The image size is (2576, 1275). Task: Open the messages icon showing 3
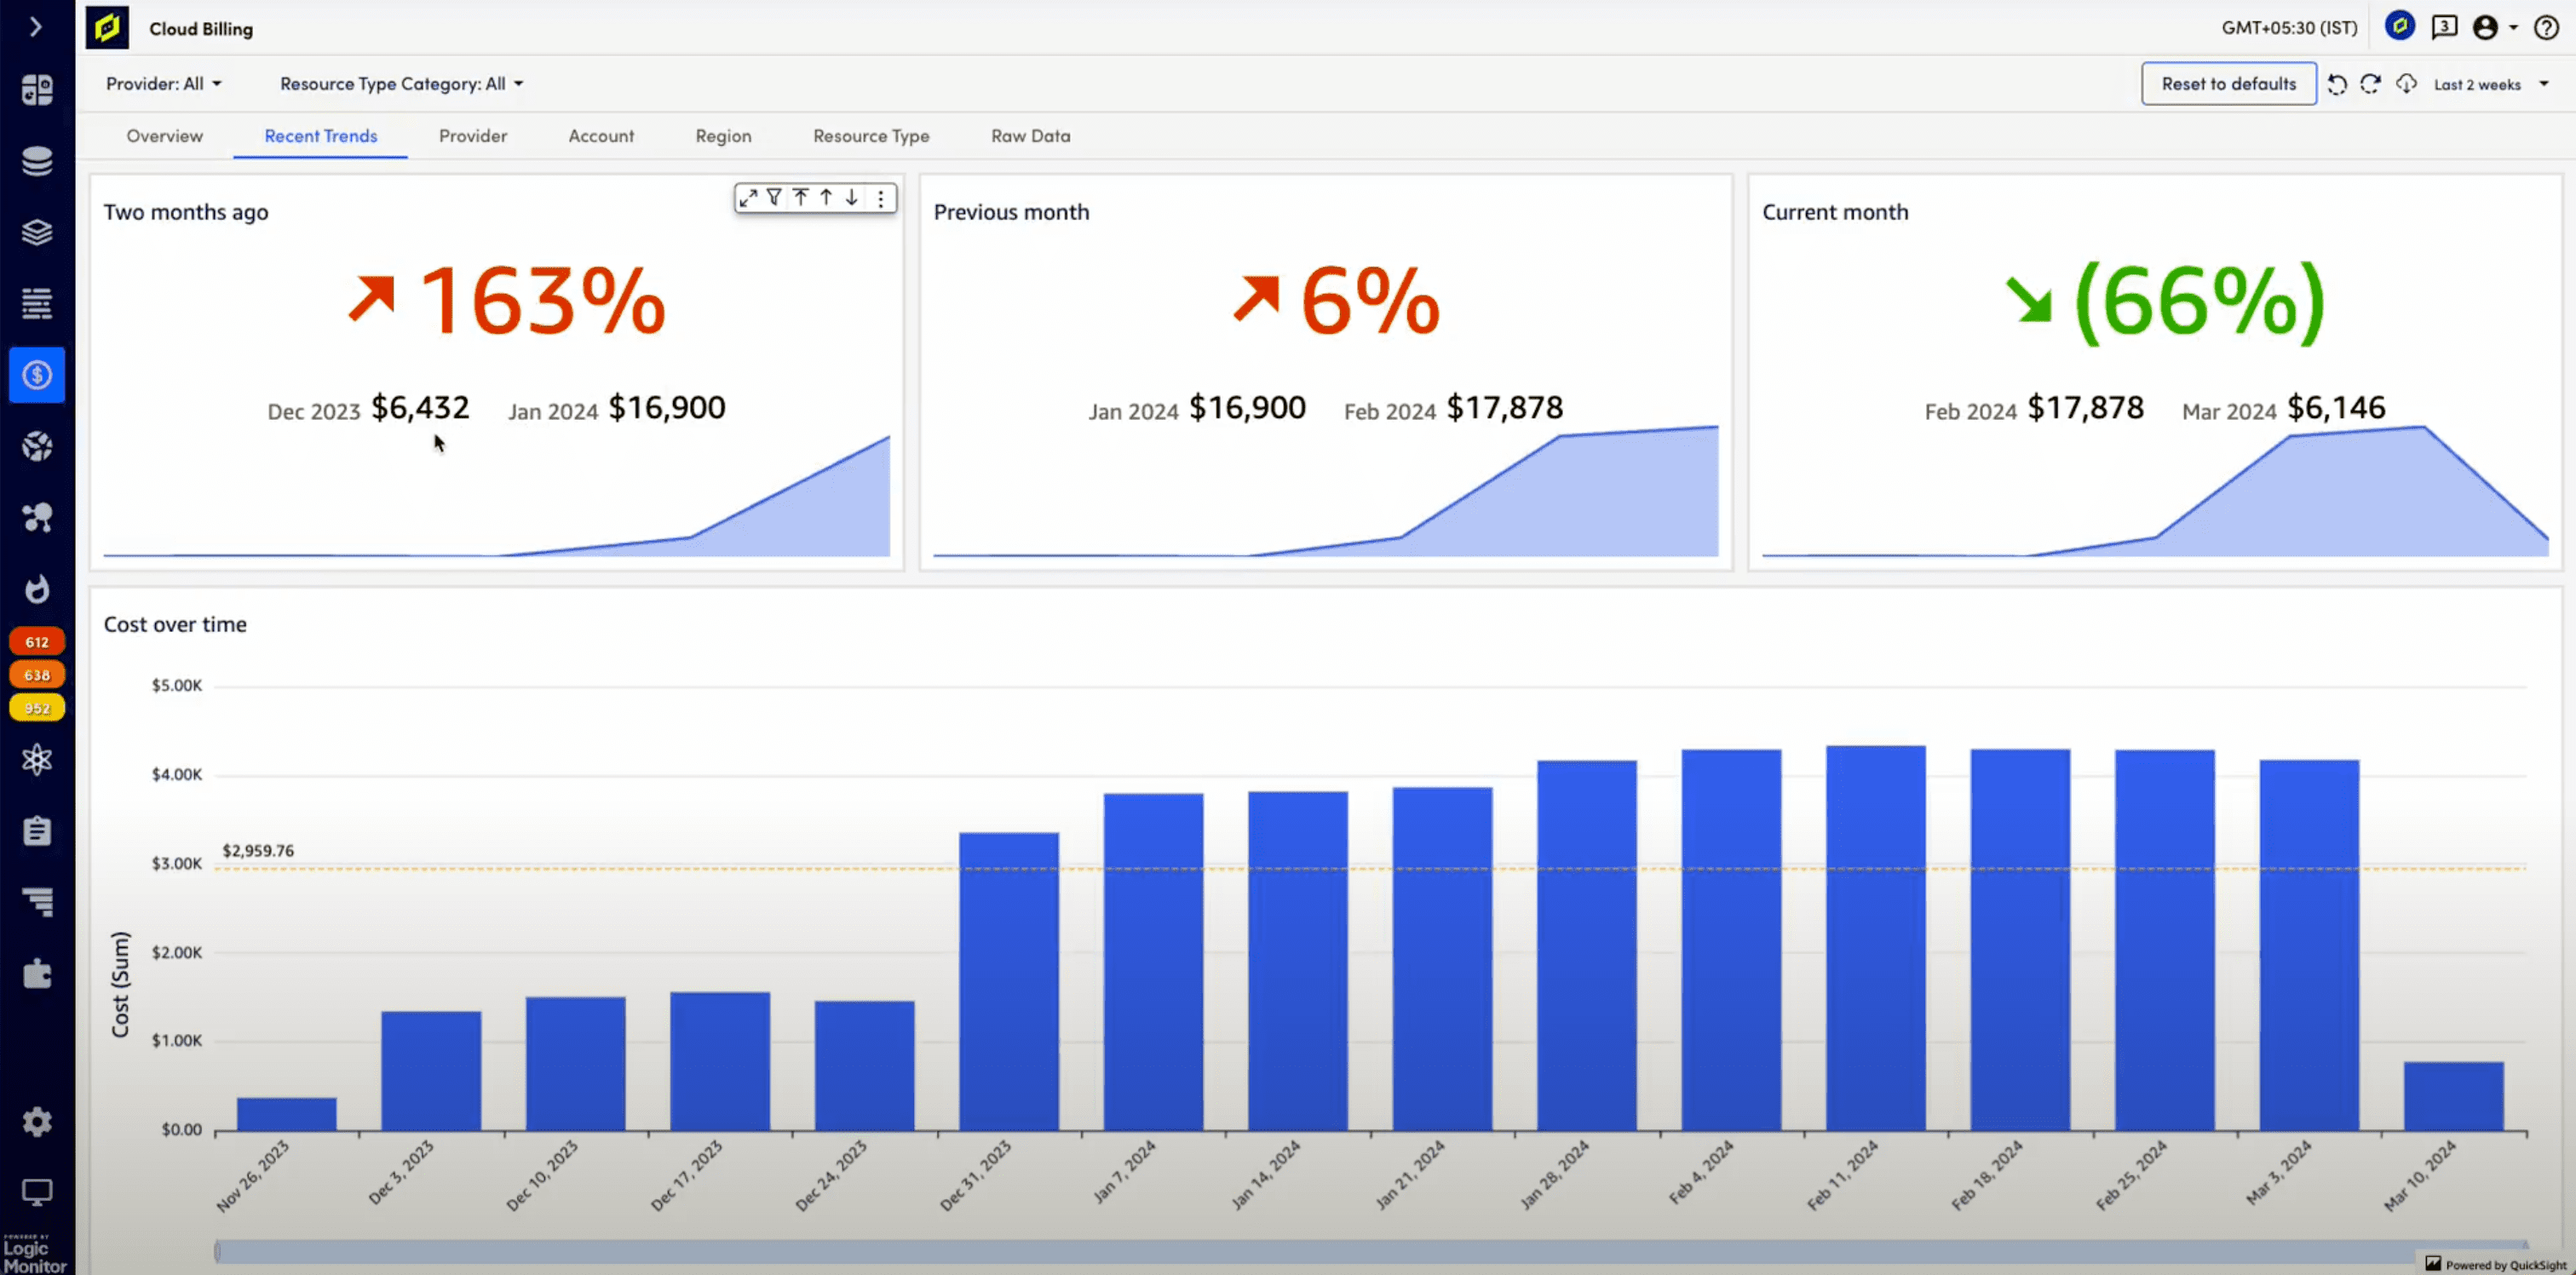2444,26
